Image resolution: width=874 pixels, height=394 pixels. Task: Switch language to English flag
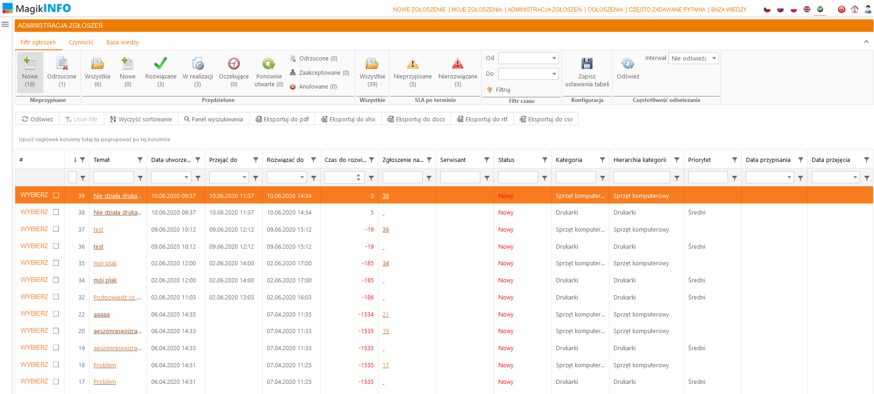(807, 9)
